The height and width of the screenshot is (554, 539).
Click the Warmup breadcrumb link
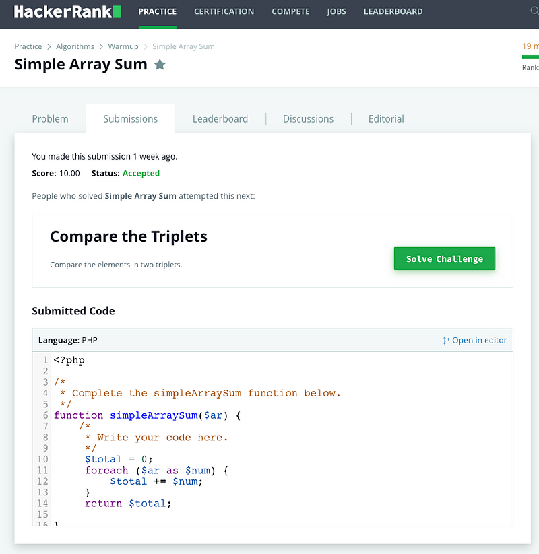point(123,46)
